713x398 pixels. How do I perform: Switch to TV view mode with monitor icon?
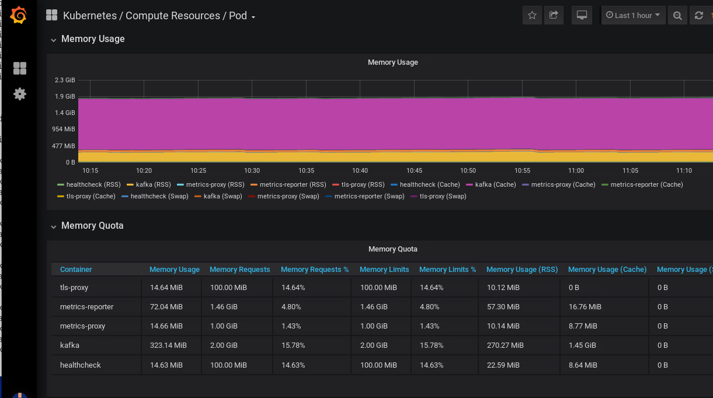(x=582, y=16)
